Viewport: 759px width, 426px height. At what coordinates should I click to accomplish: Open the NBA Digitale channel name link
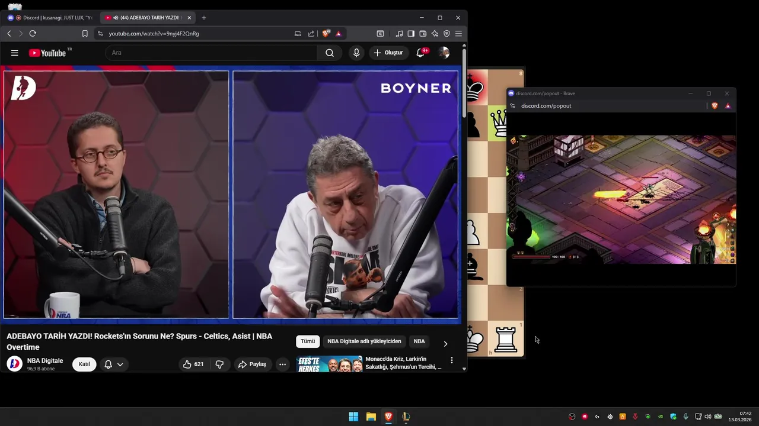click(x=45, y=360)
